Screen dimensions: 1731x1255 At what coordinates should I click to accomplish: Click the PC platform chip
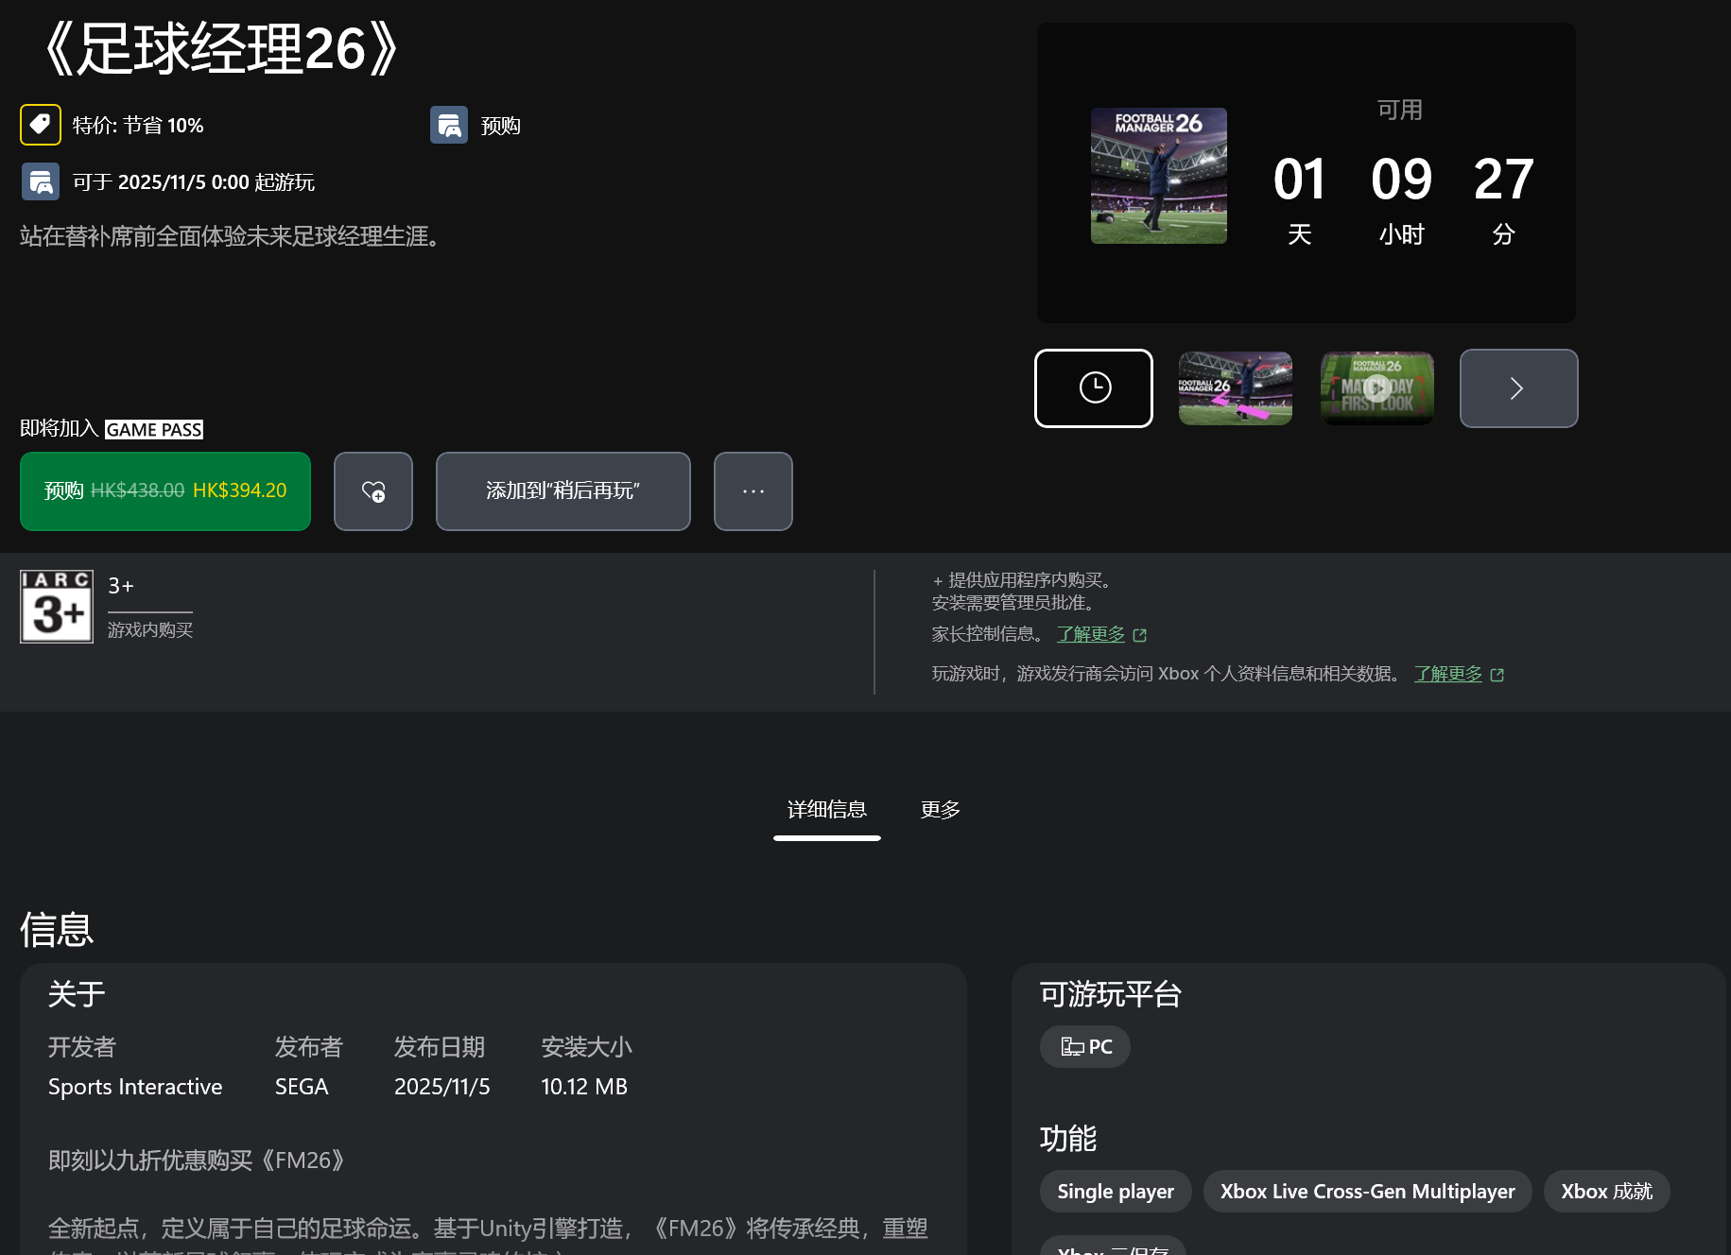(1085, 1047)
